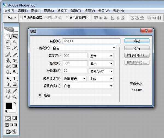
Task: Click the black foreground color swatch
Action: [9, 105]
